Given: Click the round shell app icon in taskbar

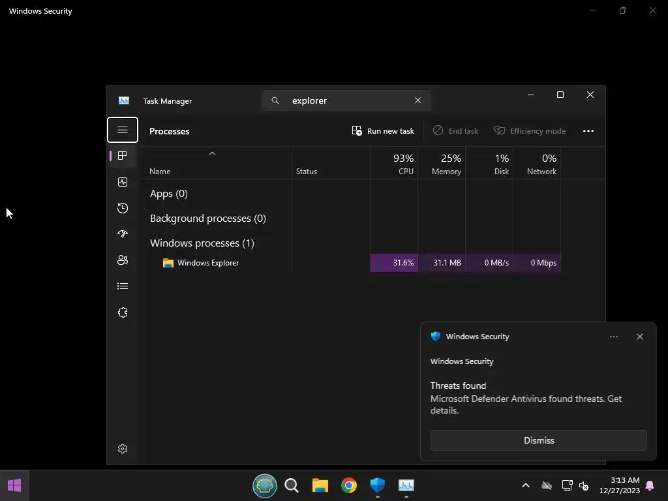Looking at the screenshot, I should 265,485.
